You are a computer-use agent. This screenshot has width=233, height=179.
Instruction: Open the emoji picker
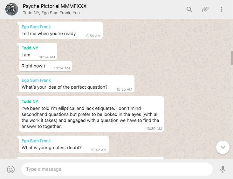[x=11, y=169]
